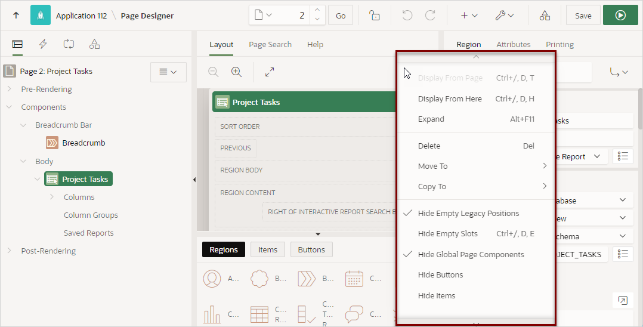
Task: Click the zoom out magnifier icon
Action: [214, 72]
